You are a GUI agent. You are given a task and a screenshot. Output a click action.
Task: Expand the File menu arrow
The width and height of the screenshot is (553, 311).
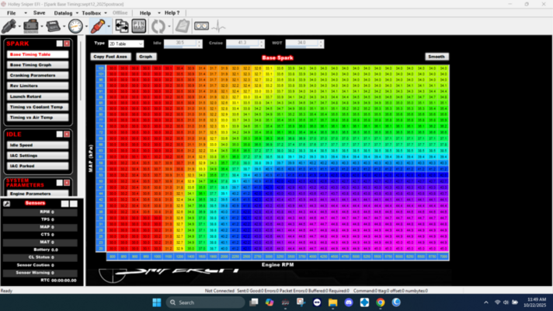pyautogui.click(x=26, y=13)
